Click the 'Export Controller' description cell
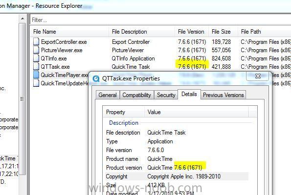 [131, 42]
